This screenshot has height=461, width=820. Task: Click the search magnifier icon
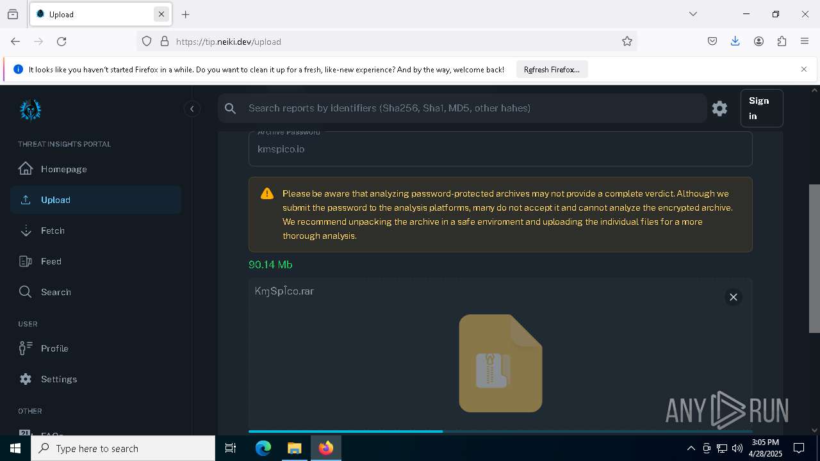[x=231, y=109]
